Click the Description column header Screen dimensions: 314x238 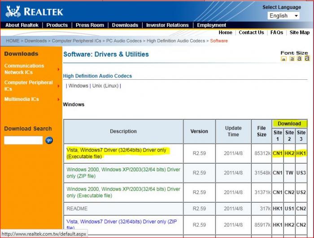pos(123,131)
